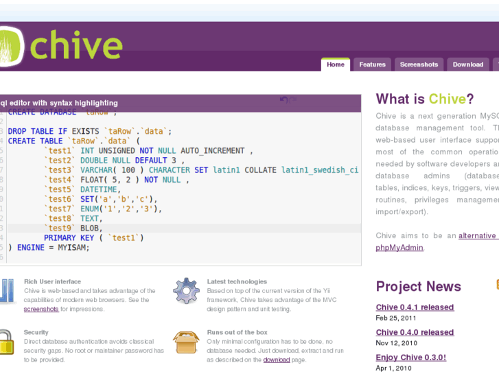Screen dimensions: 499x374
Task: Open Chive 0.4.1 released news
Action: pyautogui.click(x=415, y=307)
